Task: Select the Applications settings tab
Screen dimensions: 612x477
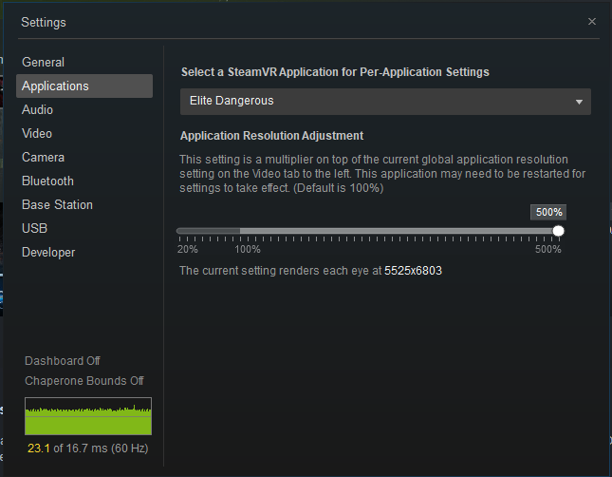Action: (84, 86)
